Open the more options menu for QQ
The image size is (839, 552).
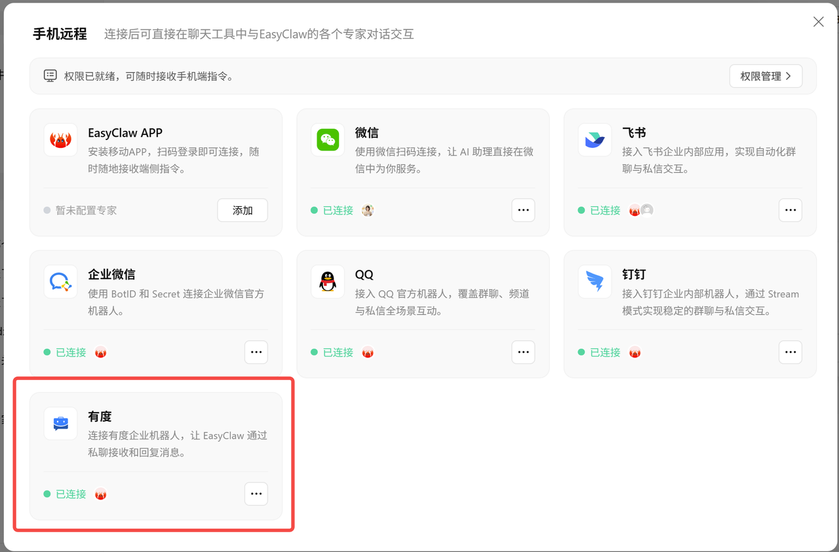(x=523, y=352)
